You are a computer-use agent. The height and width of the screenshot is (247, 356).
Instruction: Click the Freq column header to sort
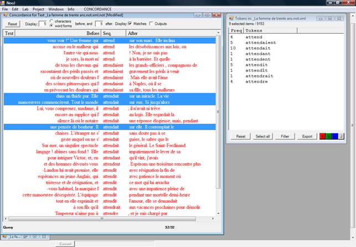[x=235, y=30]
